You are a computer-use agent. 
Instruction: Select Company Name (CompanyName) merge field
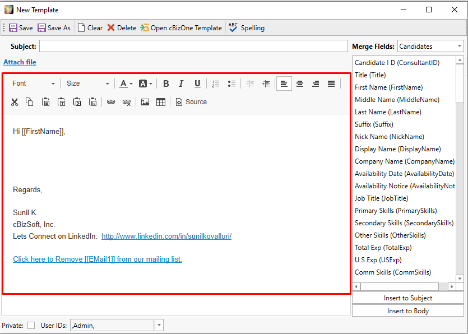click(x=405, y=161)
